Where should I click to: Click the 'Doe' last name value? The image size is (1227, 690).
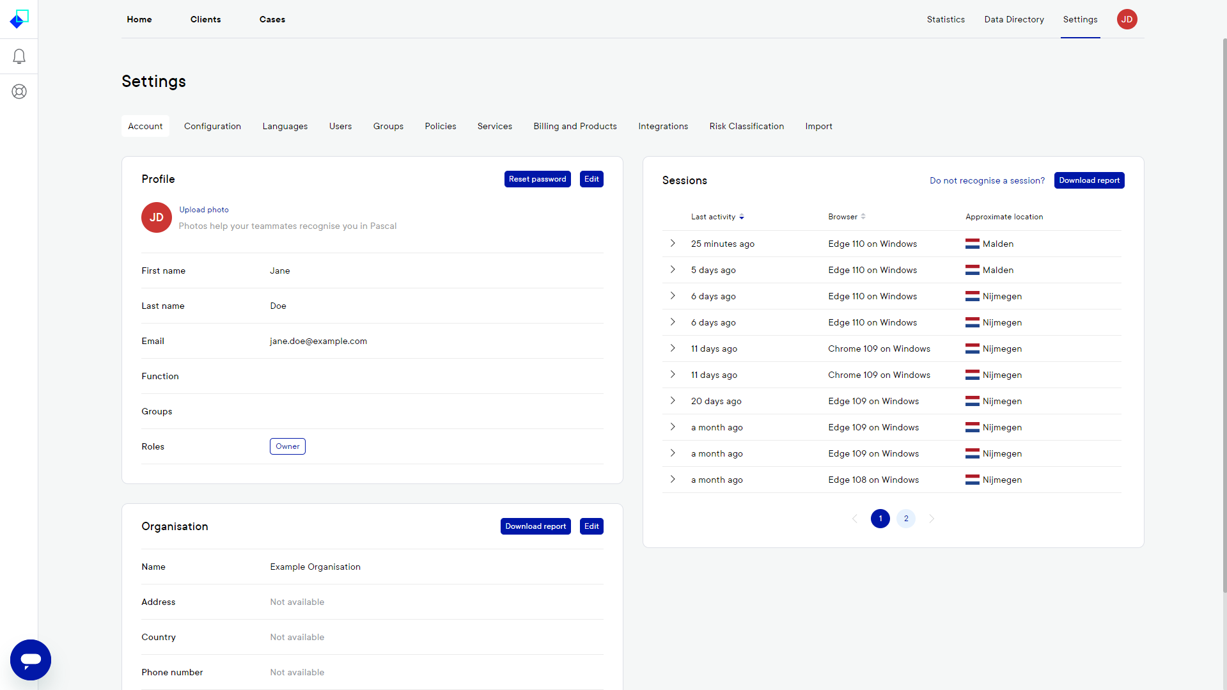[x=278, y=306]
